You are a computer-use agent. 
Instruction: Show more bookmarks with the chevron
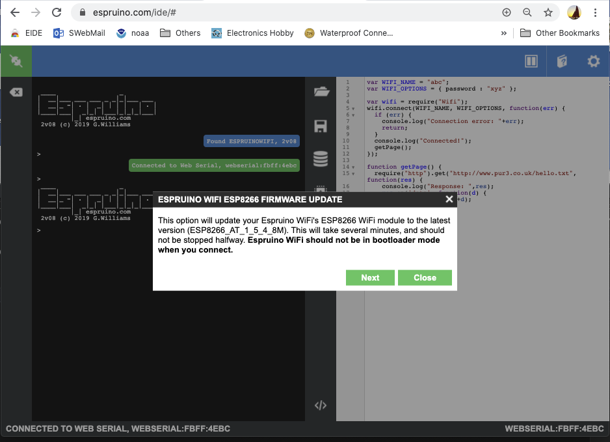point(504,33)
